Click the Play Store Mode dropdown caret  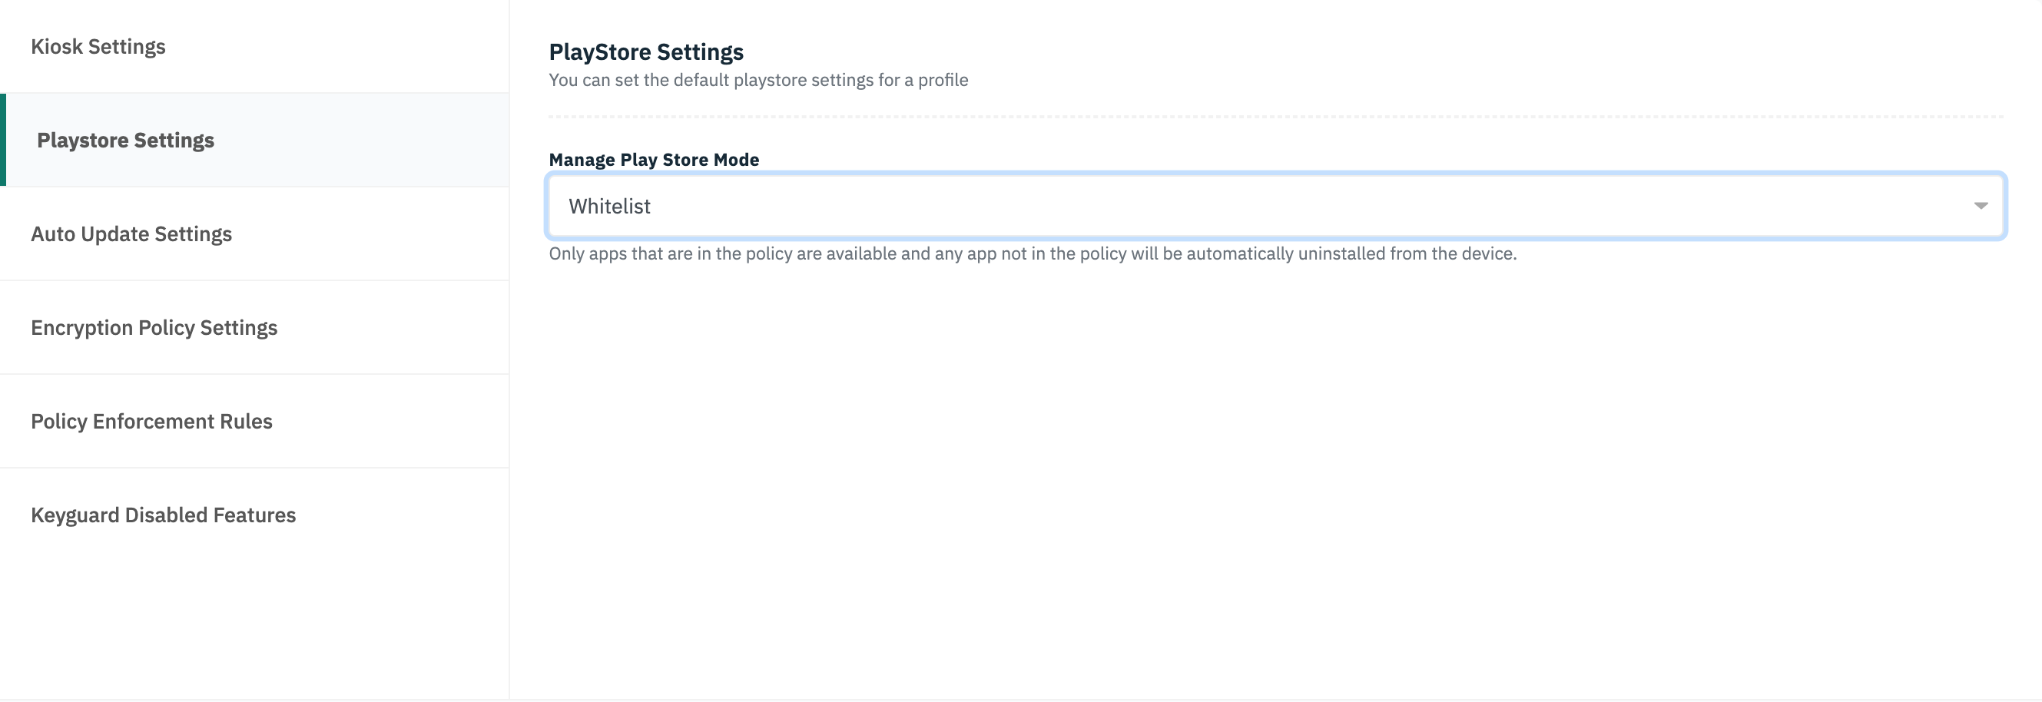coord(1981,206)
